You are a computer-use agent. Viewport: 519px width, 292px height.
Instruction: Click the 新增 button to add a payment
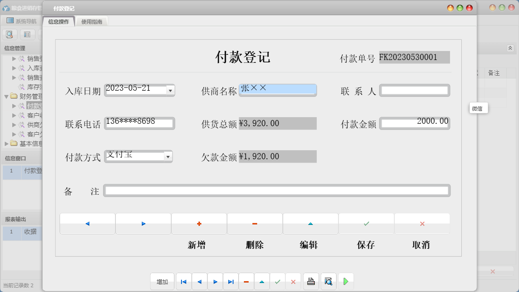point(199,223)
